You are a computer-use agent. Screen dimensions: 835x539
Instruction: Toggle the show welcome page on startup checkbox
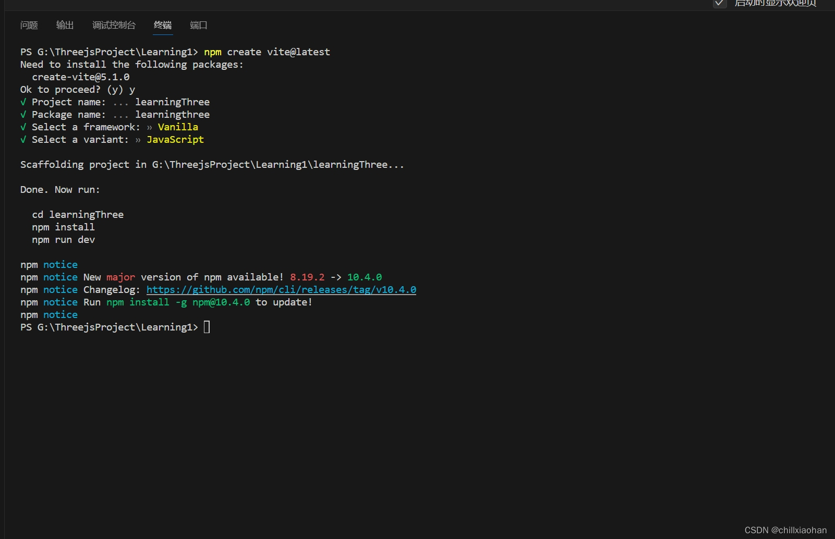(x=720, y=3)
